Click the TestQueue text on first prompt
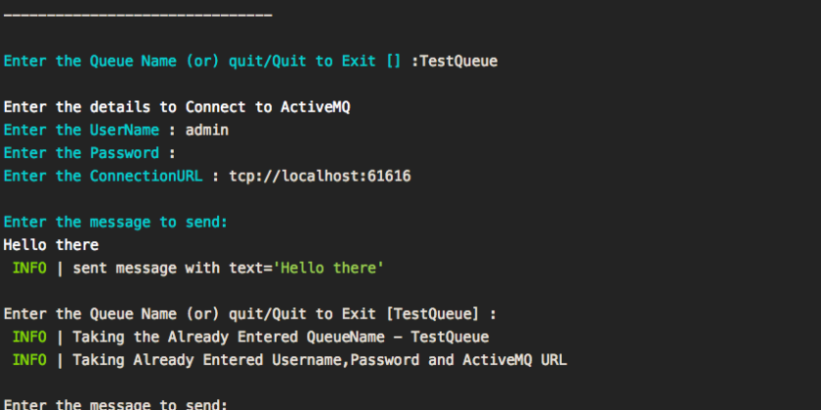This screenshot has width=821, height=410. point(458,61)
